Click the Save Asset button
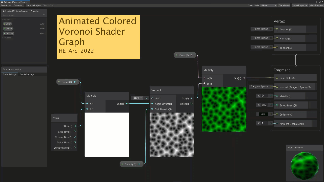 pyautogui.click(x=6, y=5)
